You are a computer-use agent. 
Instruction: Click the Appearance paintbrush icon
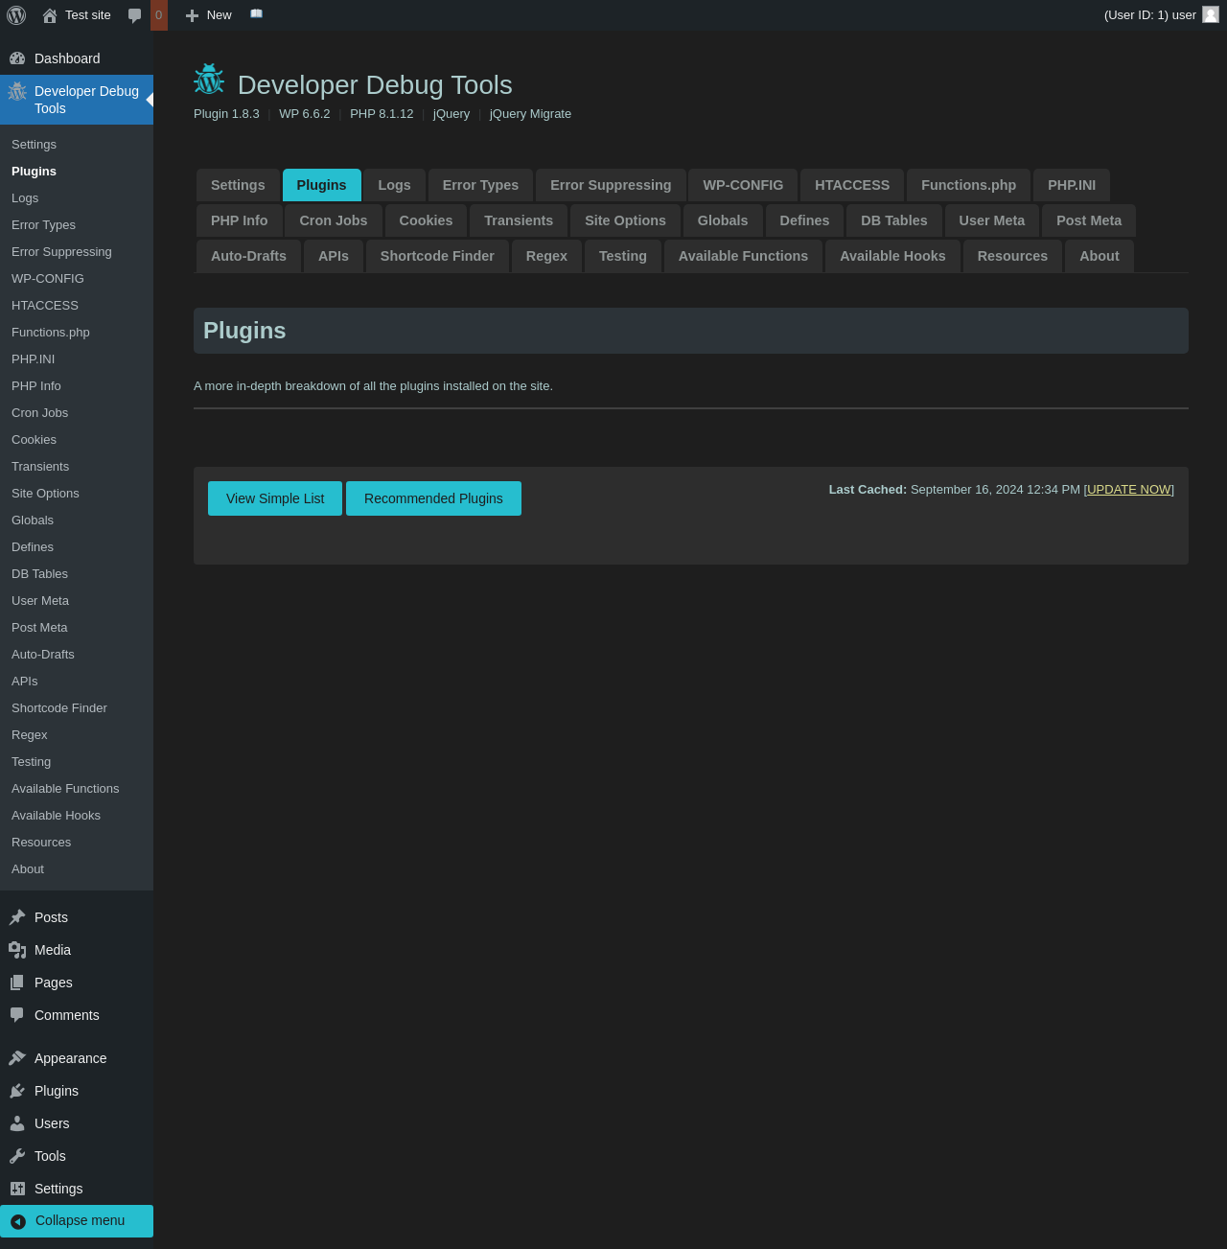17,1058
